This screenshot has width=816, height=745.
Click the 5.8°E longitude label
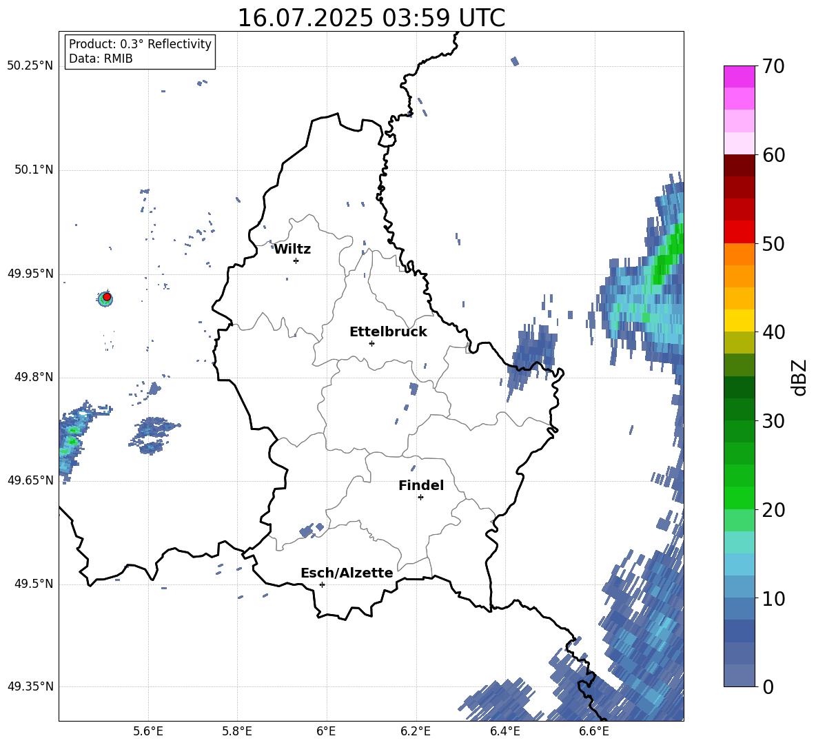point(237,732)
